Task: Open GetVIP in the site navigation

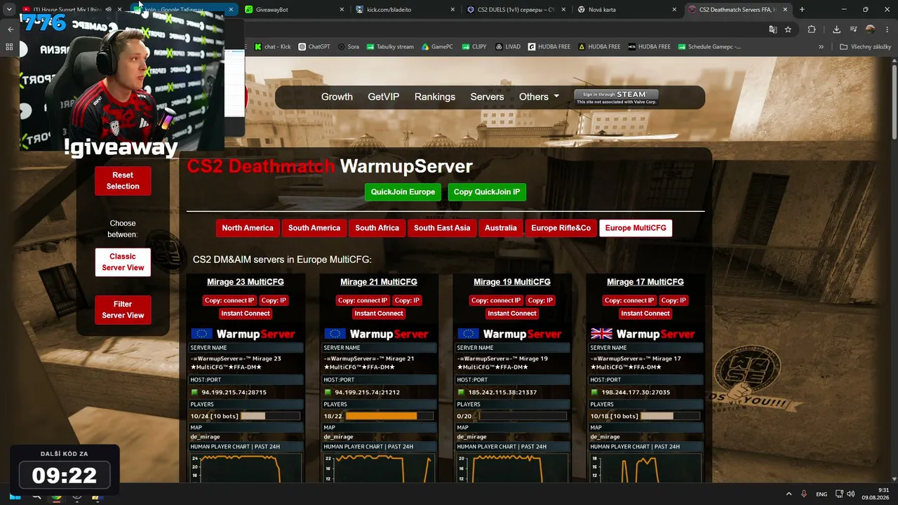Action: click(x=383, y=97)
